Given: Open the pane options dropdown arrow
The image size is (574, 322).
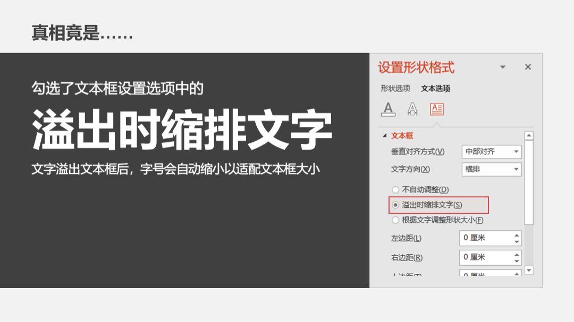Looking at the screenshot, I should pyautogui.click(x=503, y=67).
